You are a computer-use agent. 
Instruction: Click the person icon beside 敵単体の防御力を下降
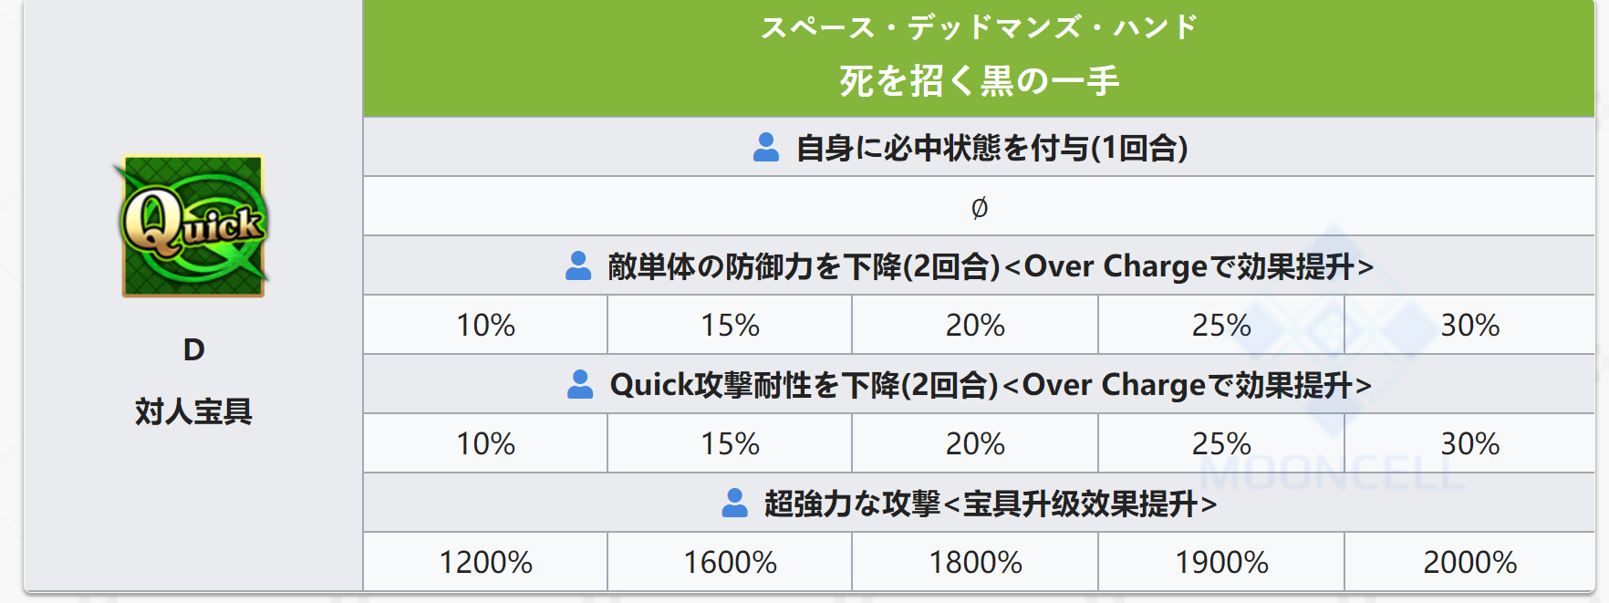tap(578, 265)
